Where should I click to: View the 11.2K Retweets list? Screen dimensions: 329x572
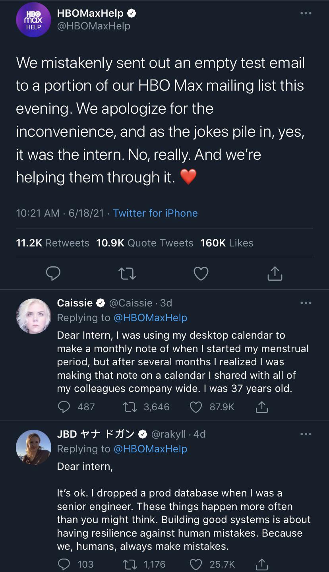[x=52, y=243]
